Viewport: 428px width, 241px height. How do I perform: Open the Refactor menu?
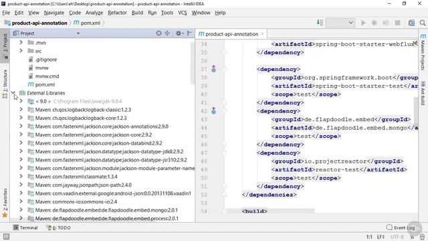pos(117,13)
